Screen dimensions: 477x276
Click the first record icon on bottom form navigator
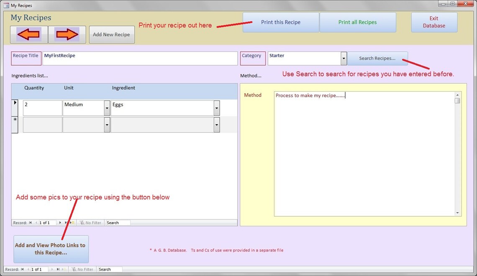[x=22, y=269]
